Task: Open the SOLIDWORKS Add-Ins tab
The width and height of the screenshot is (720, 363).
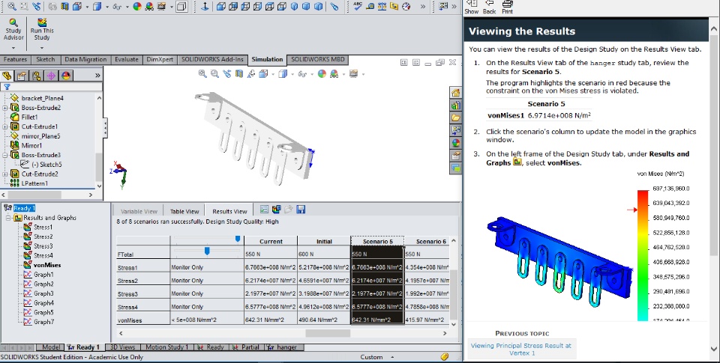Action: click(x=212, y=60)
